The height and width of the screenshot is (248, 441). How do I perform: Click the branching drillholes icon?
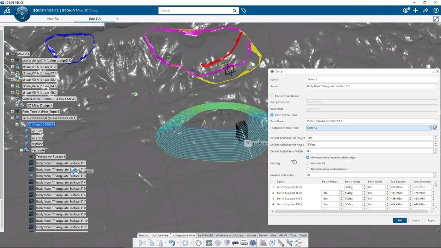pos(272,242)
